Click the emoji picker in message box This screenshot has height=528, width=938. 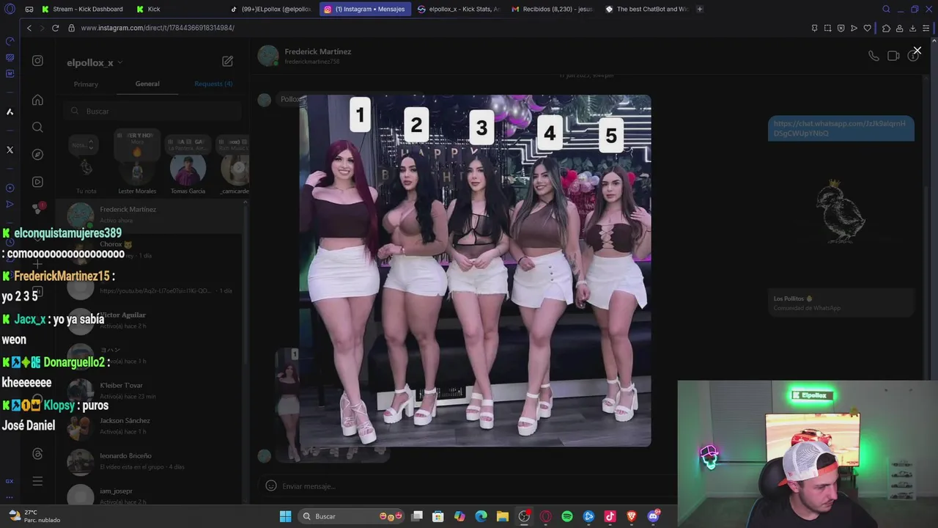270,485
